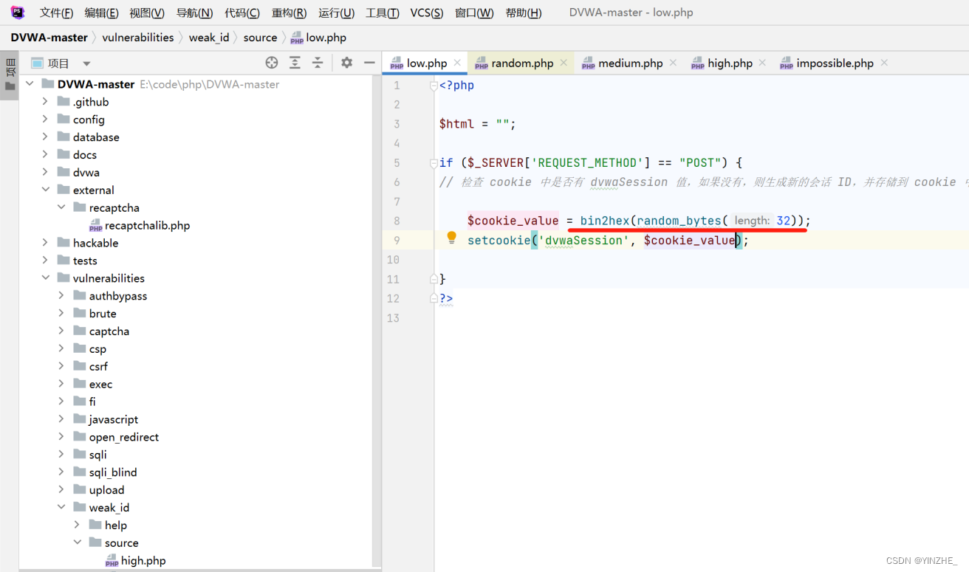Collapse the external folder
Screen dimensions: 969x572
point(45,190)
